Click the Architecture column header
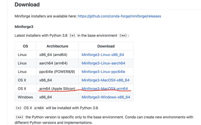This screenshot has width=201, height=125. (x=57, y=46)
